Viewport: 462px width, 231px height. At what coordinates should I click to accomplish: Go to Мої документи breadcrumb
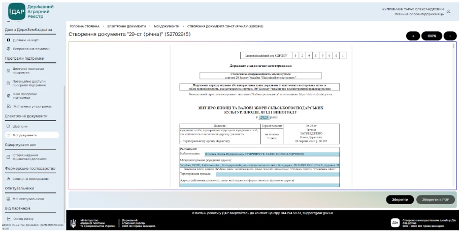coord(167,26)
